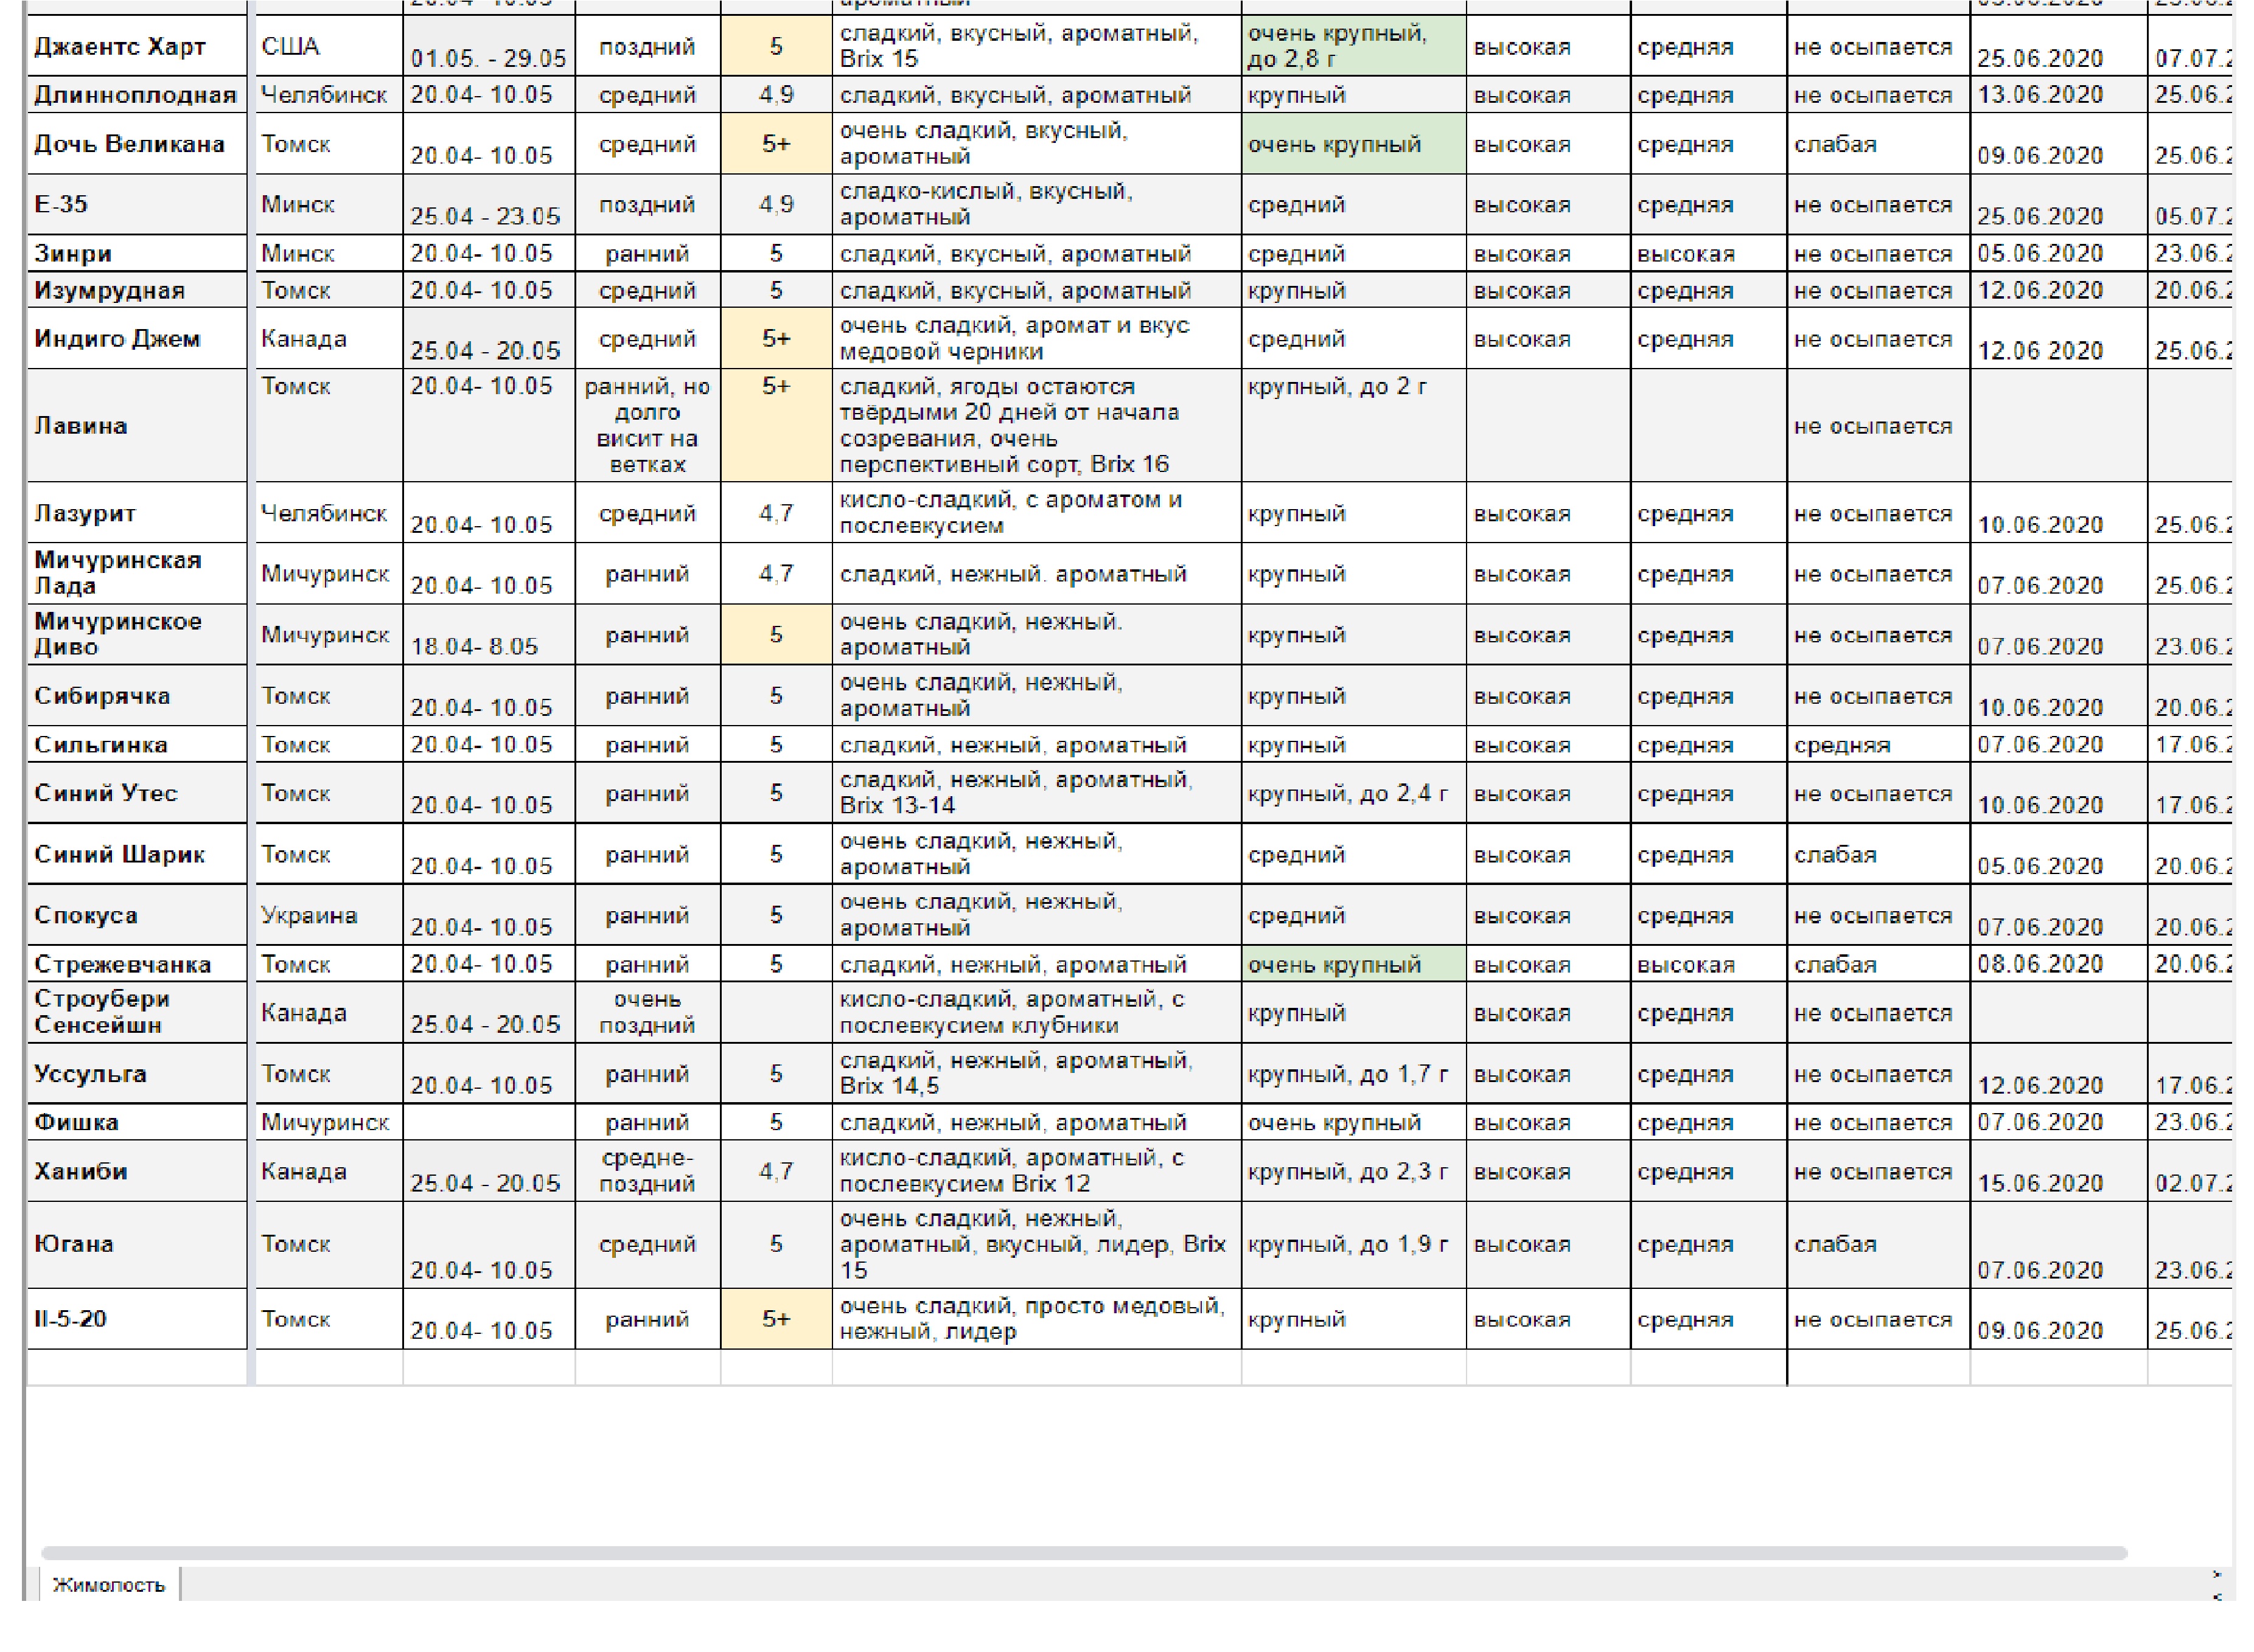Select the Лавина variety name cell
Screen dimensions: 2254x1652
(x=137, y=425)
